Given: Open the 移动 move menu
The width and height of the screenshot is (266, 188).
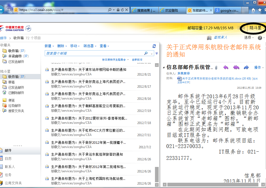Looking at the screenshot, I should coord(75,46).
